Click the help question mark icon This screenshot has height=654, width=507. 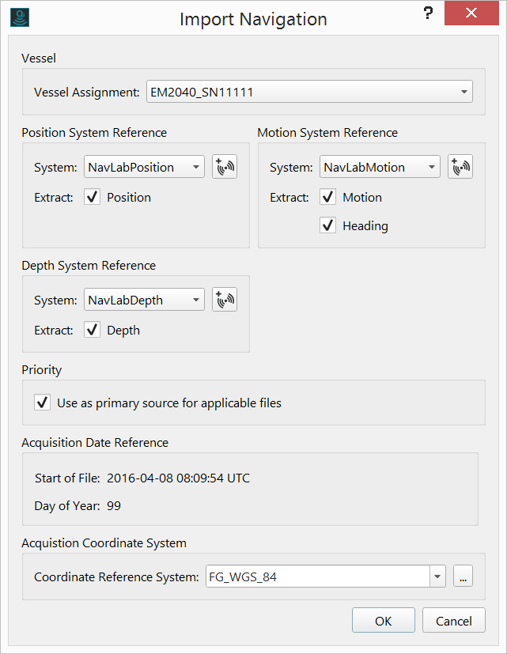[428, 13]
